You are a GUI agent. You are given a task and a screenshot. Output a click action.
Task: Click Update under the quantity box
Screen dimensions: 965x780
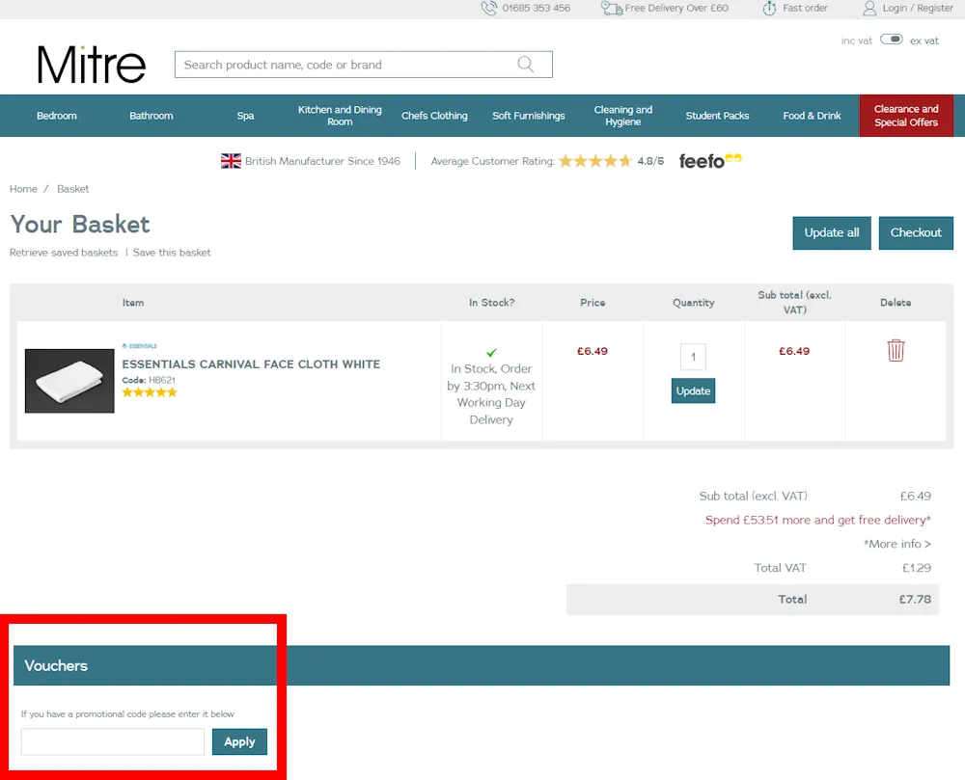point(693,390)
